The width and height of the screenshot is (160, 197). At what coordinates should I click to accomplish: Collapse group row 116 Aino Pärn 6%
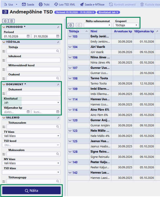[x=70, y=110]
